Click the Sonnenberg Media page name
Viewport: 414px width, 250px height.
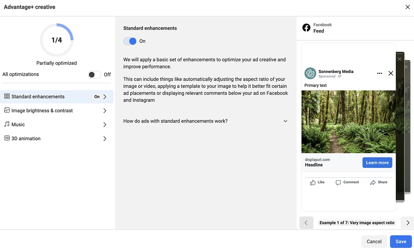point(336,71)
